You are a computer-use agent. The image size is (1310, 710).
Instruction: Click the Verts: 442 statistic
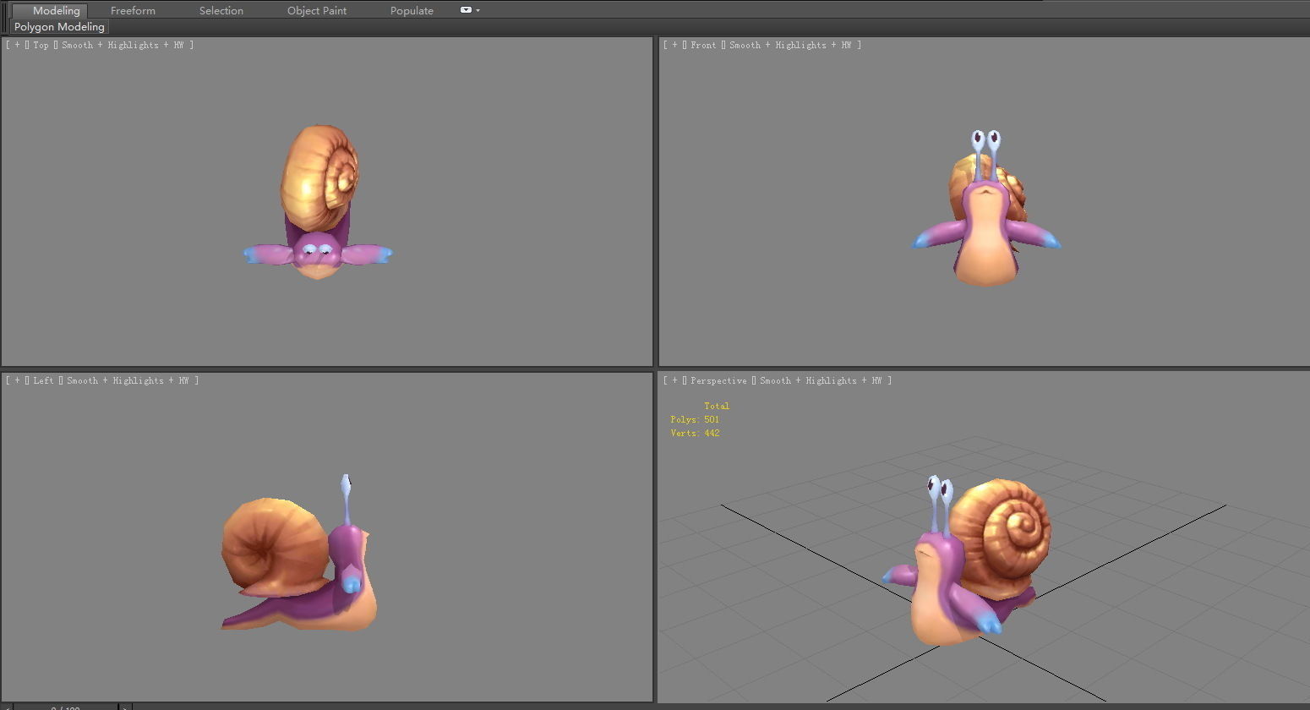click(695, 433)
